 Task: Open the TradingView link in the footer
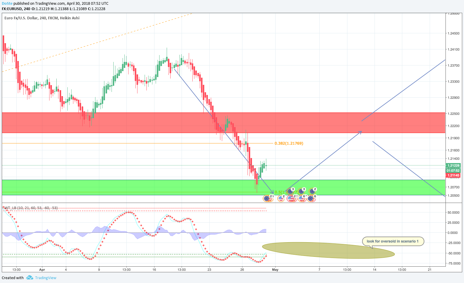point(45,278)
